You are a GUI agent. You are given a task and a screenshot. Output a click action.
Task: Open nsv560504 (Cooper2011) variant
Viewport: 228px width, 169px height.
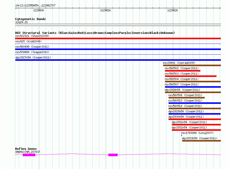click(x=182, y=79)
